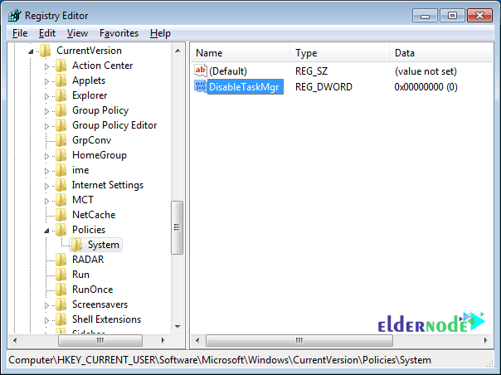This screenshot has height=375, width=501.
Task: Expand the Applets key
Action: pos(46,81)
